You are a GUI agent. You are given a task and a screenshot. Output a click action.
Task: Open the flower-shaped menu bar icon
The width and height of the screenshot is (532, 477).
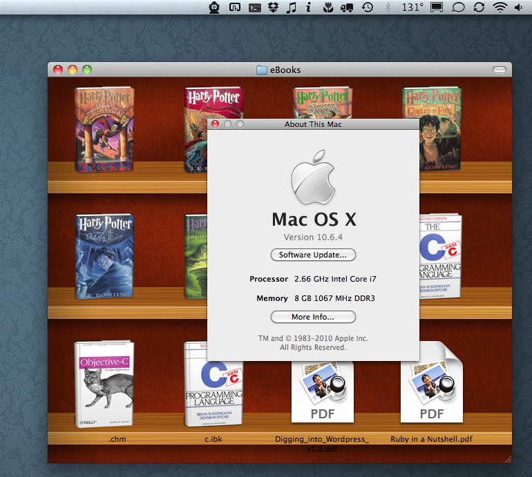[x=327, y=8]
